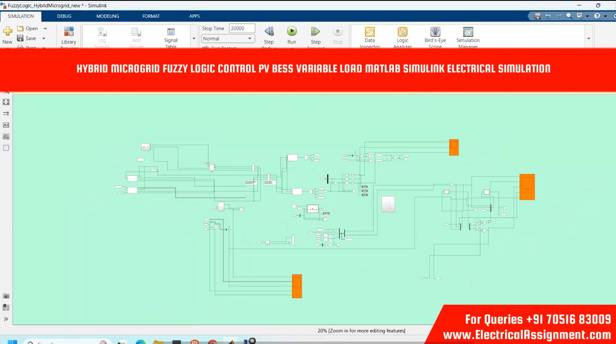Click the Annotation tool in left palette

tap(6, 125)
